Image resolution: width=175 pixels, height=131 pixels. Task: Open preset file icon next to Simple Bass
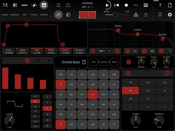84,62
